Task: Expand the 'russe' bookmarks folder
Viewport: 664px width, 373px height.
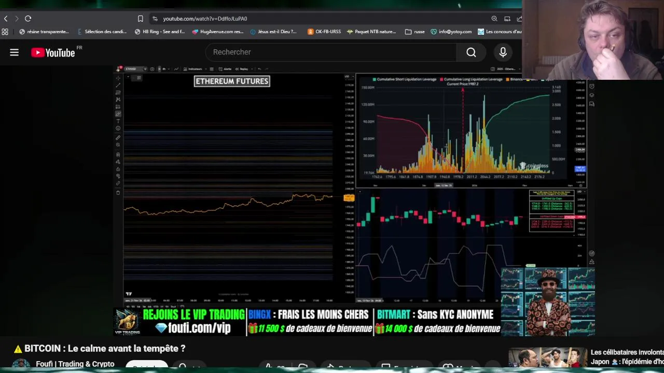Action: tap(415, 32)
